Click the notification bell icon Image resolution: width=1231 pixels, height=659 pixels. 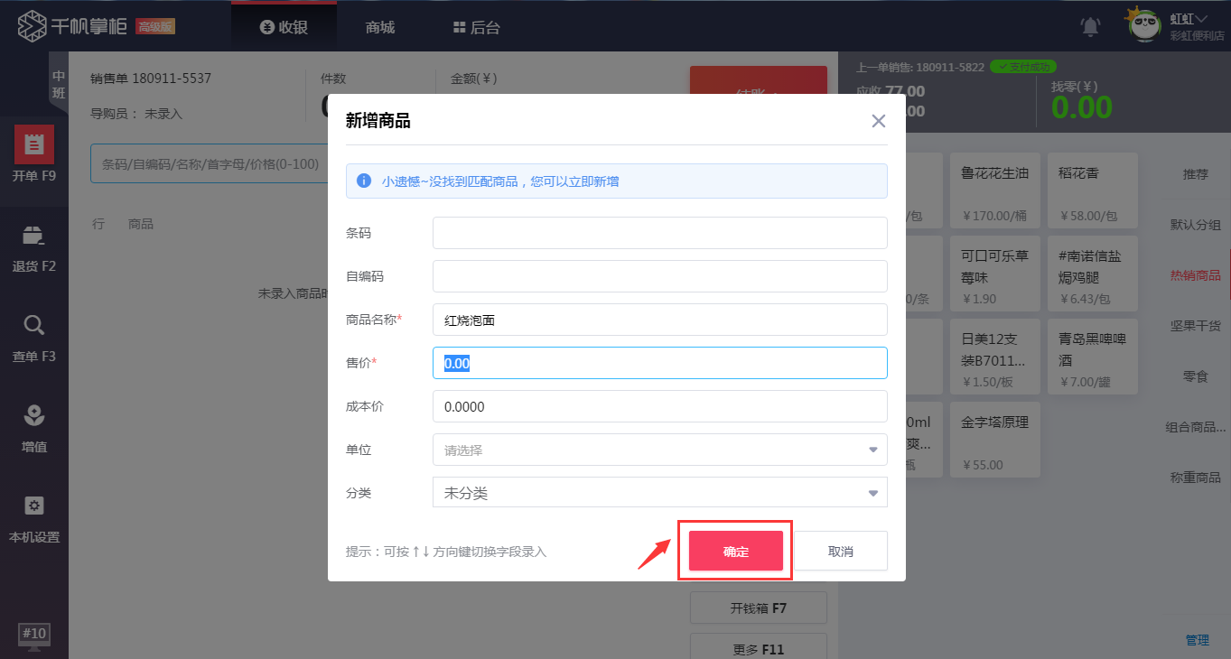click(1089, 26)
